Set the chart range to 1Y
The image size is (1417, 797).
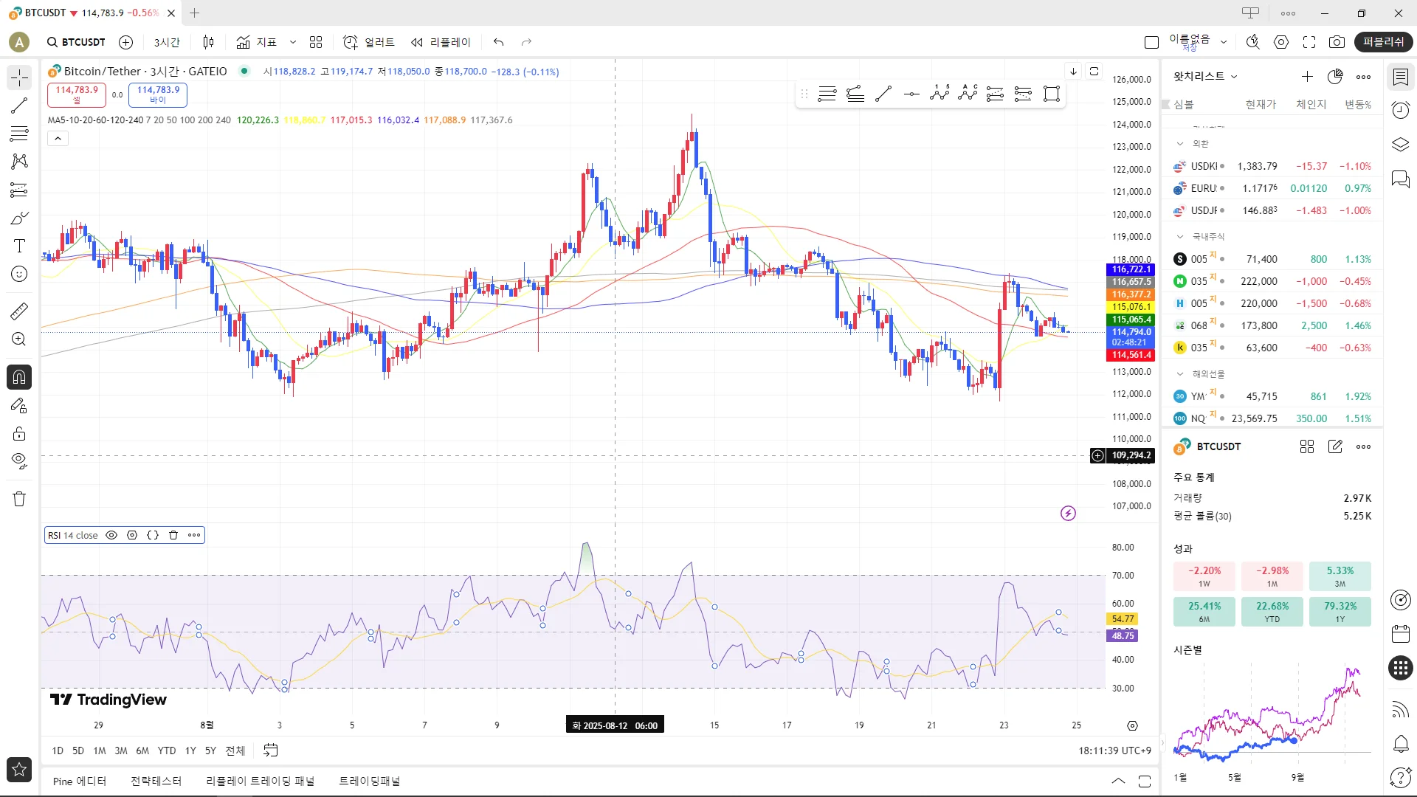(190, 751)
